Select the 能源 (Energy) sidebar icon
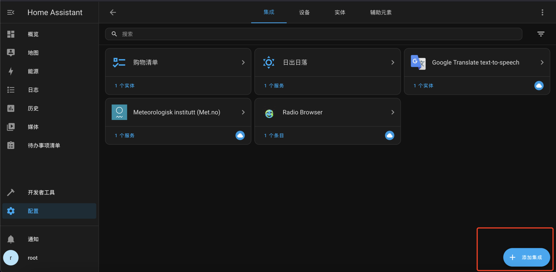 click(11, 71)
